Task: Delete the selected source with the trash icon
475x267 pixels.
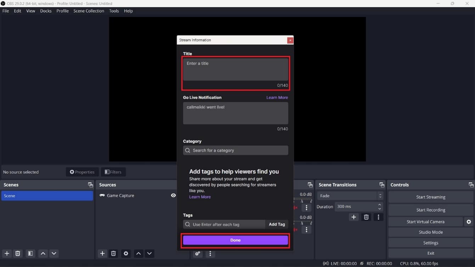Action: click(x=113, y=254)
